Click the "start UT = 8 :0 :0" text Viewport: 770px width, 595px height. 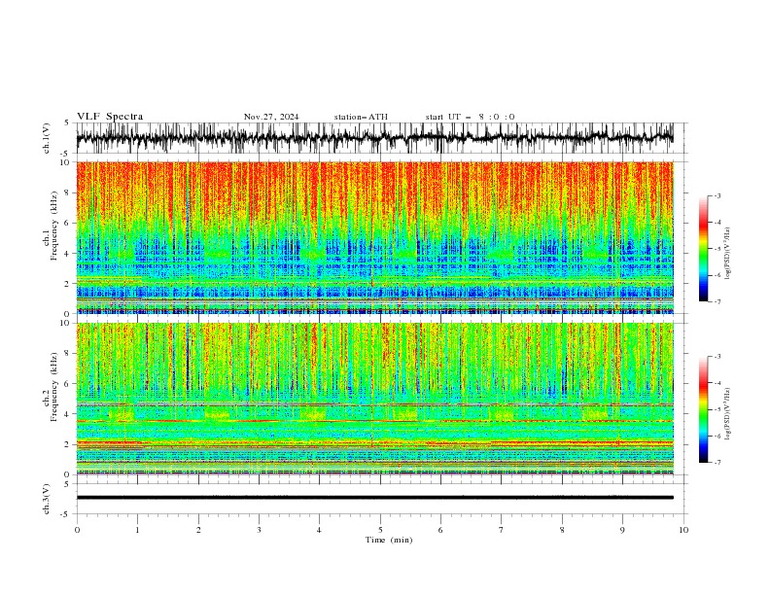[x=470, y=117]
